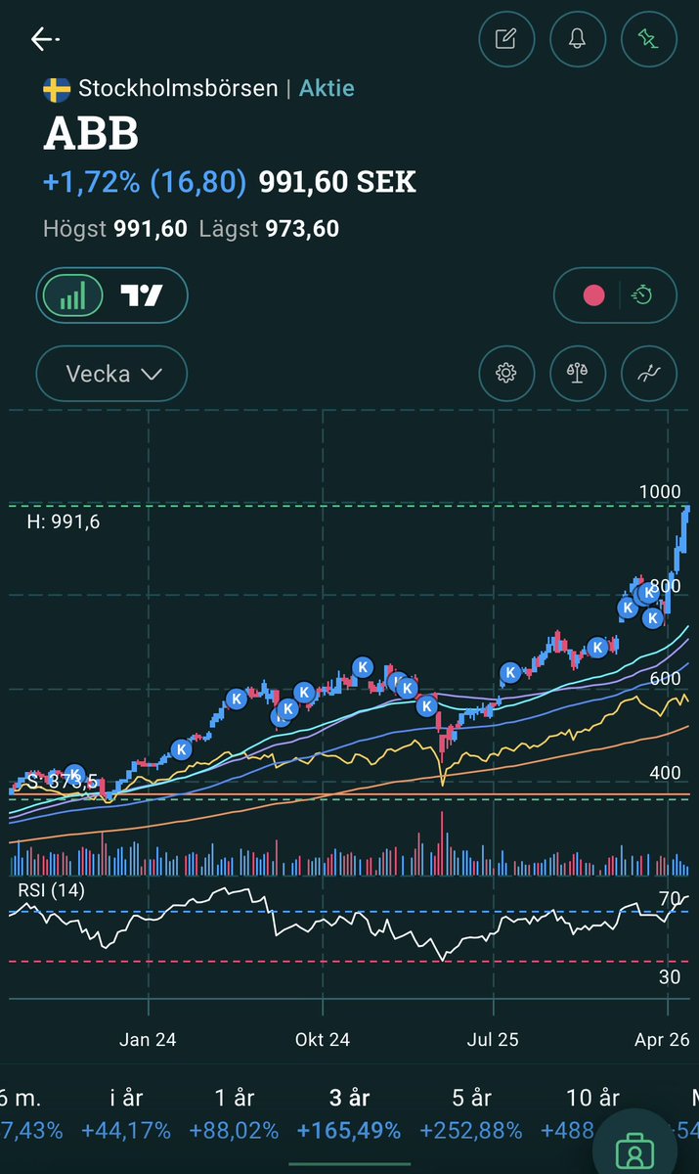Viewport: 699px width, 1174px height.
Task: Set a price alert with bell icon
Action: 577,39
